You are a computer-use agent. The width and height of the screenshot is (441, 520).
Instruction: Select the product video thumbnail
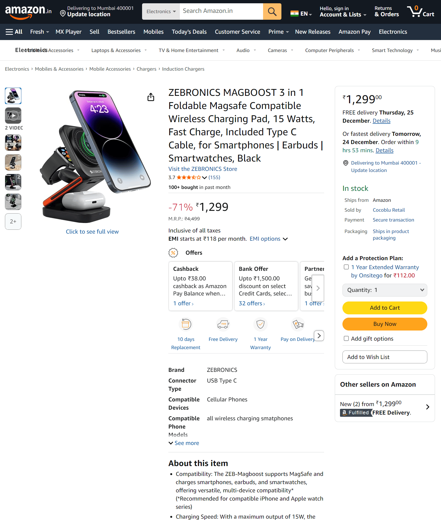click(x=13, y=116)
